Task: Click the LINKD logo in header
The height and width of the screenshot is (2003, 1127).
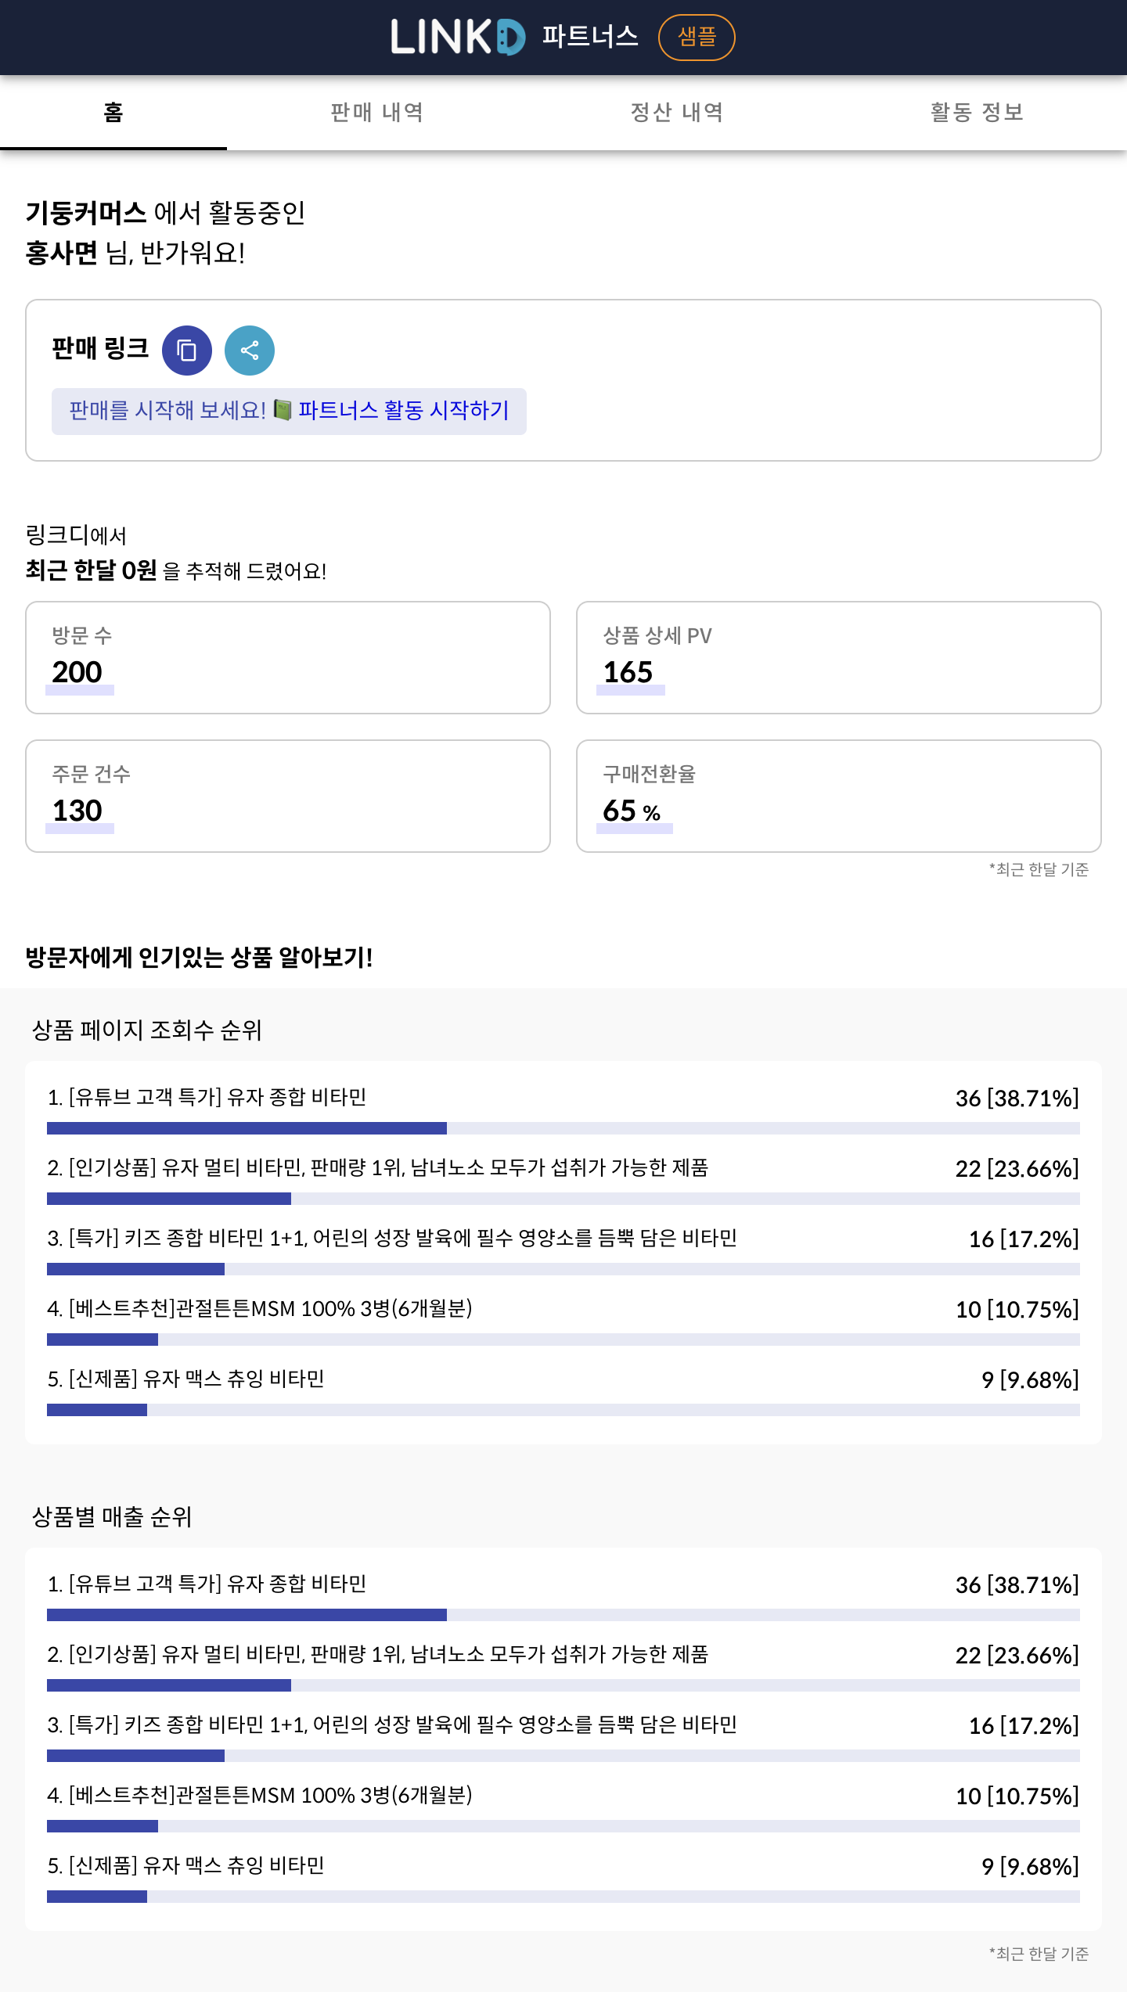Action: coord(458,37)
